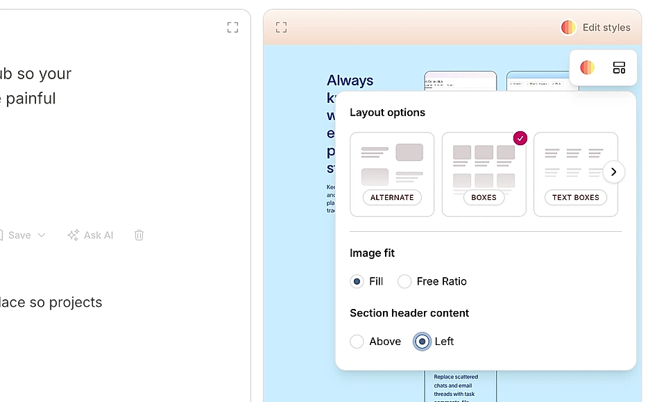The width and height of the screenshot is (666, 402).
Task: Click the fullscreen icon on the left note card
Action: (x=232, y=27)
